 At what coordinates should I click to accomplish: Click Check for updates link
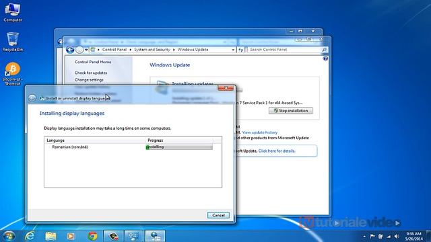[91, 73]
